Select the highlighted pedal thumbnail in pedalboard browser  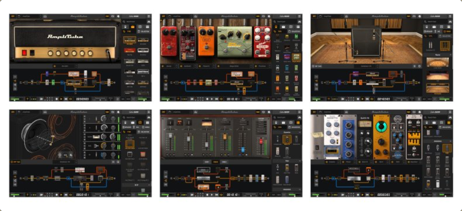[296, 58]
